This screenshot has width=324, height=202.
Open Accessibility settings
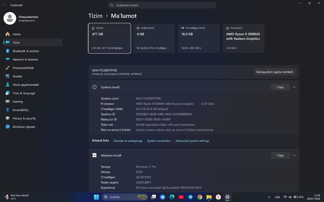pyautogui.click(x=33, y=110)
